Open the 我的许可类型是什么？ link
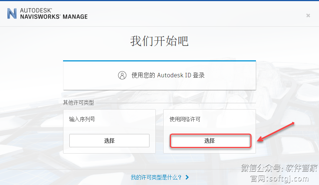Image resolution: width=319 pixels, height=185 pixels. click(156, 177)
